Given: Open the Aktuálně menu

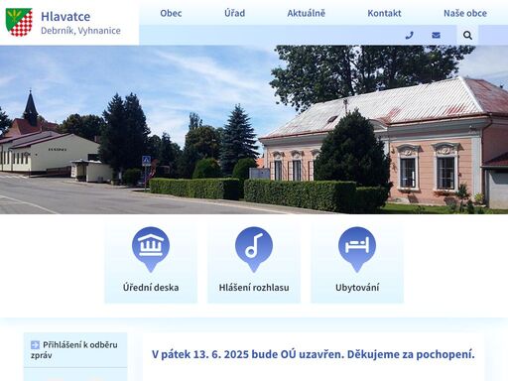Looking at the screenshot, I should coord(306,13).
